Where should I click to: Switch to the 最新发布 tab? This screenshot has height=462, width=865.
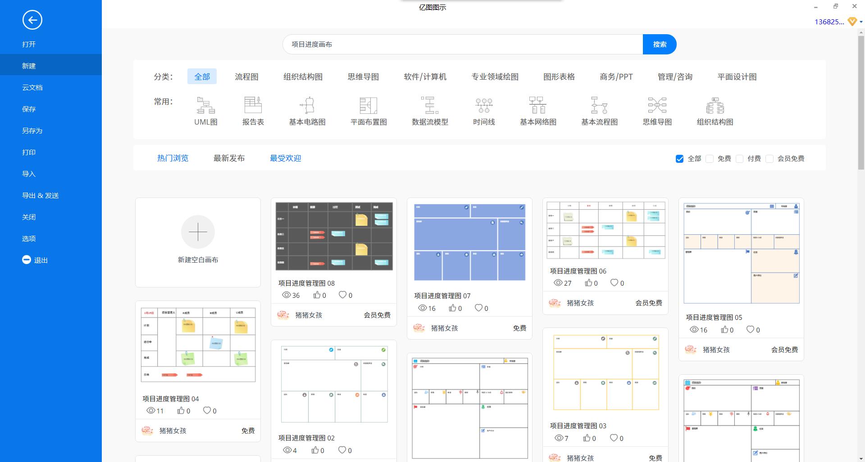(229, 158)
